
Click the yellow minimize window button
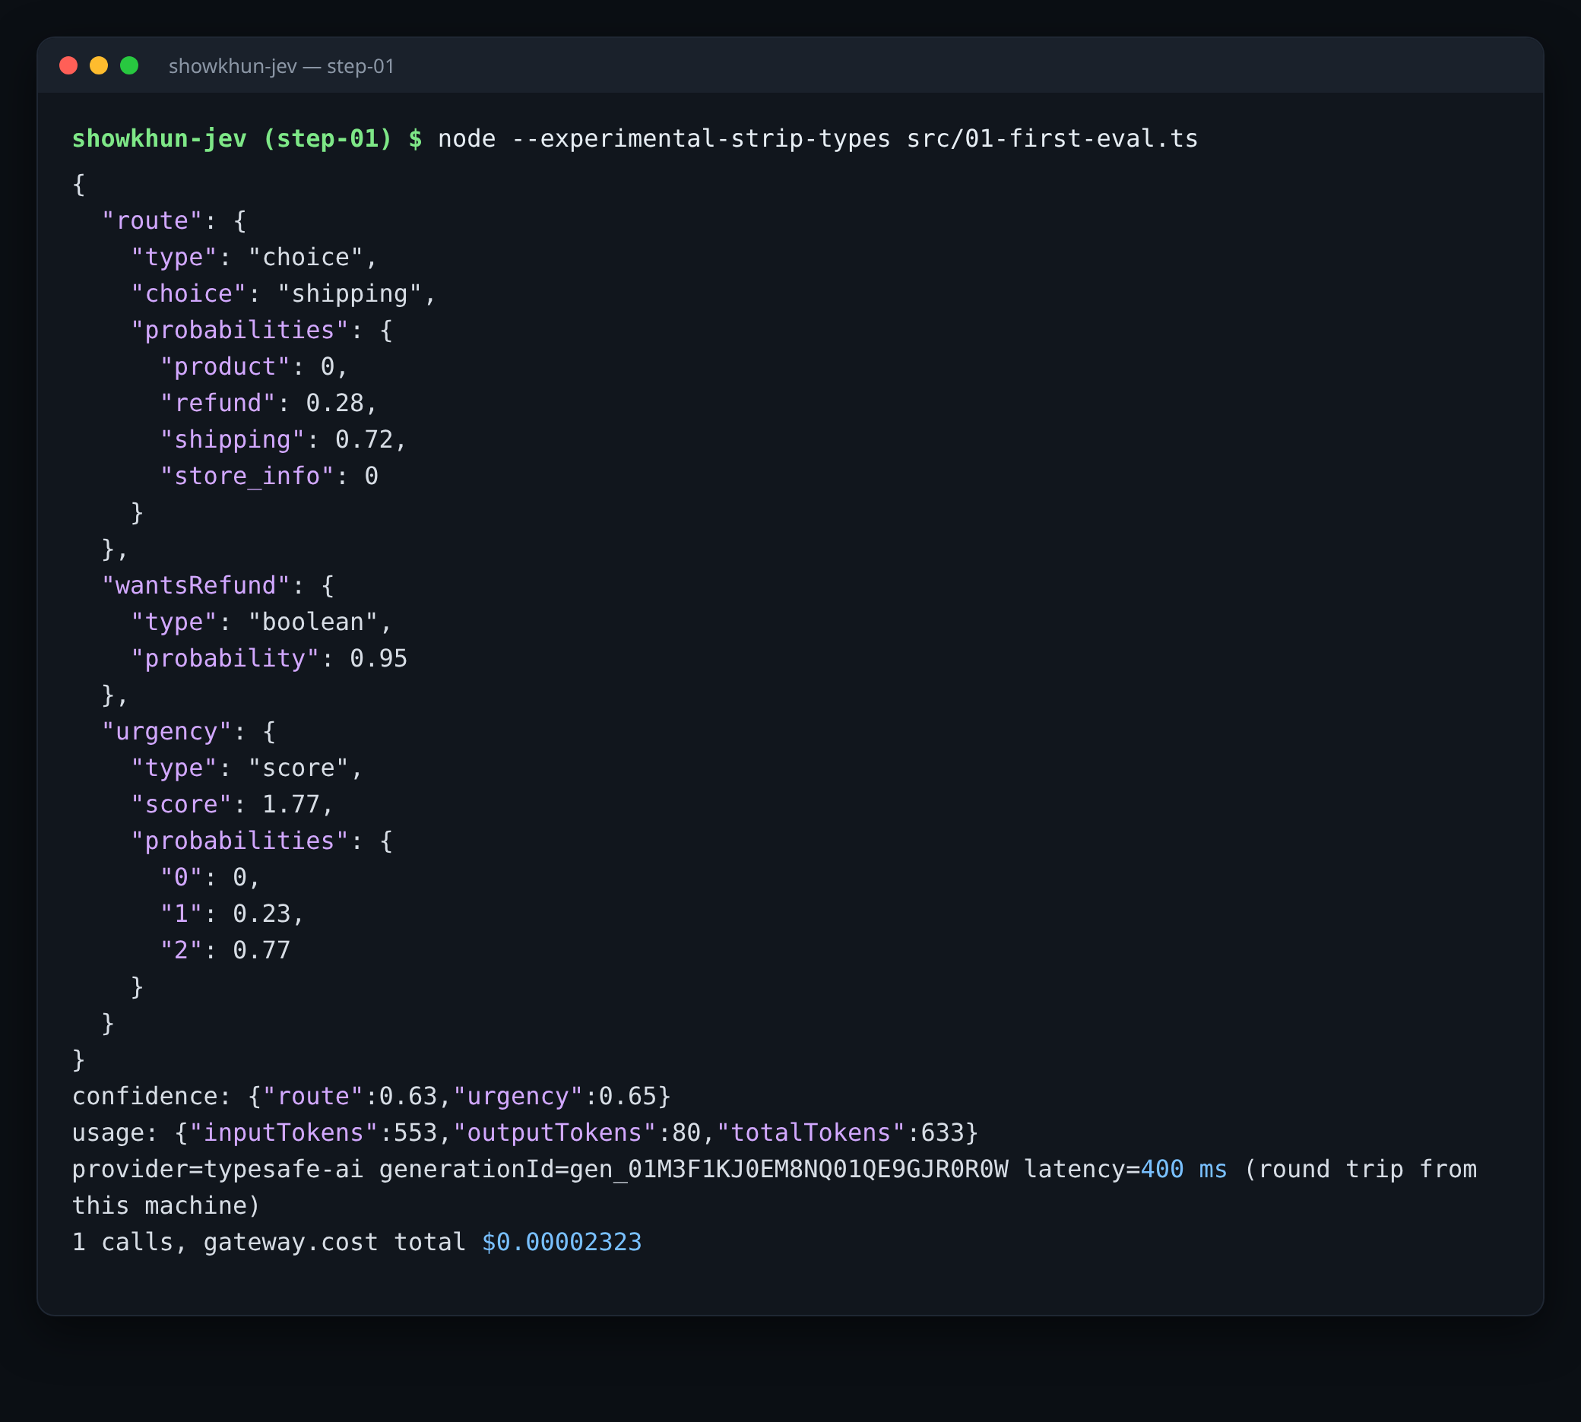100,65
